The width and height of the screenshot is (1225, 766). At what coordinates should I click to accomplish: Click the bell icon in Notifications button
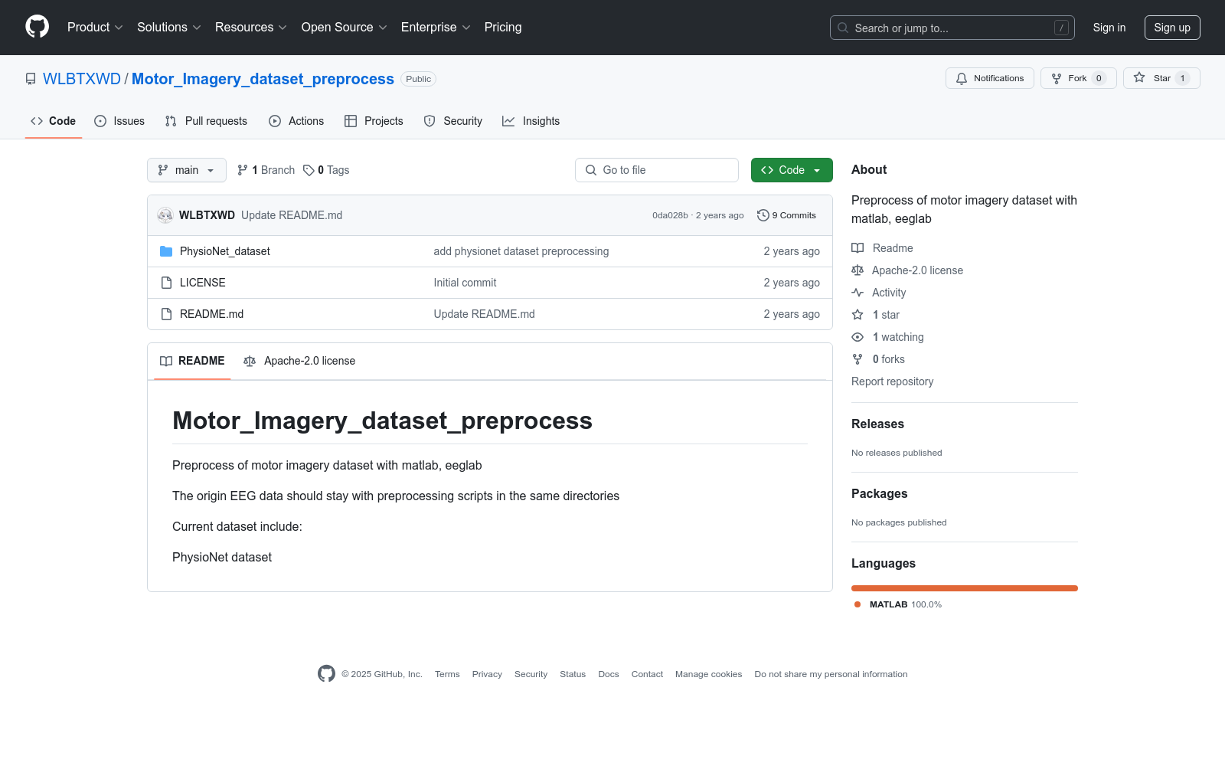click(962, 78)
